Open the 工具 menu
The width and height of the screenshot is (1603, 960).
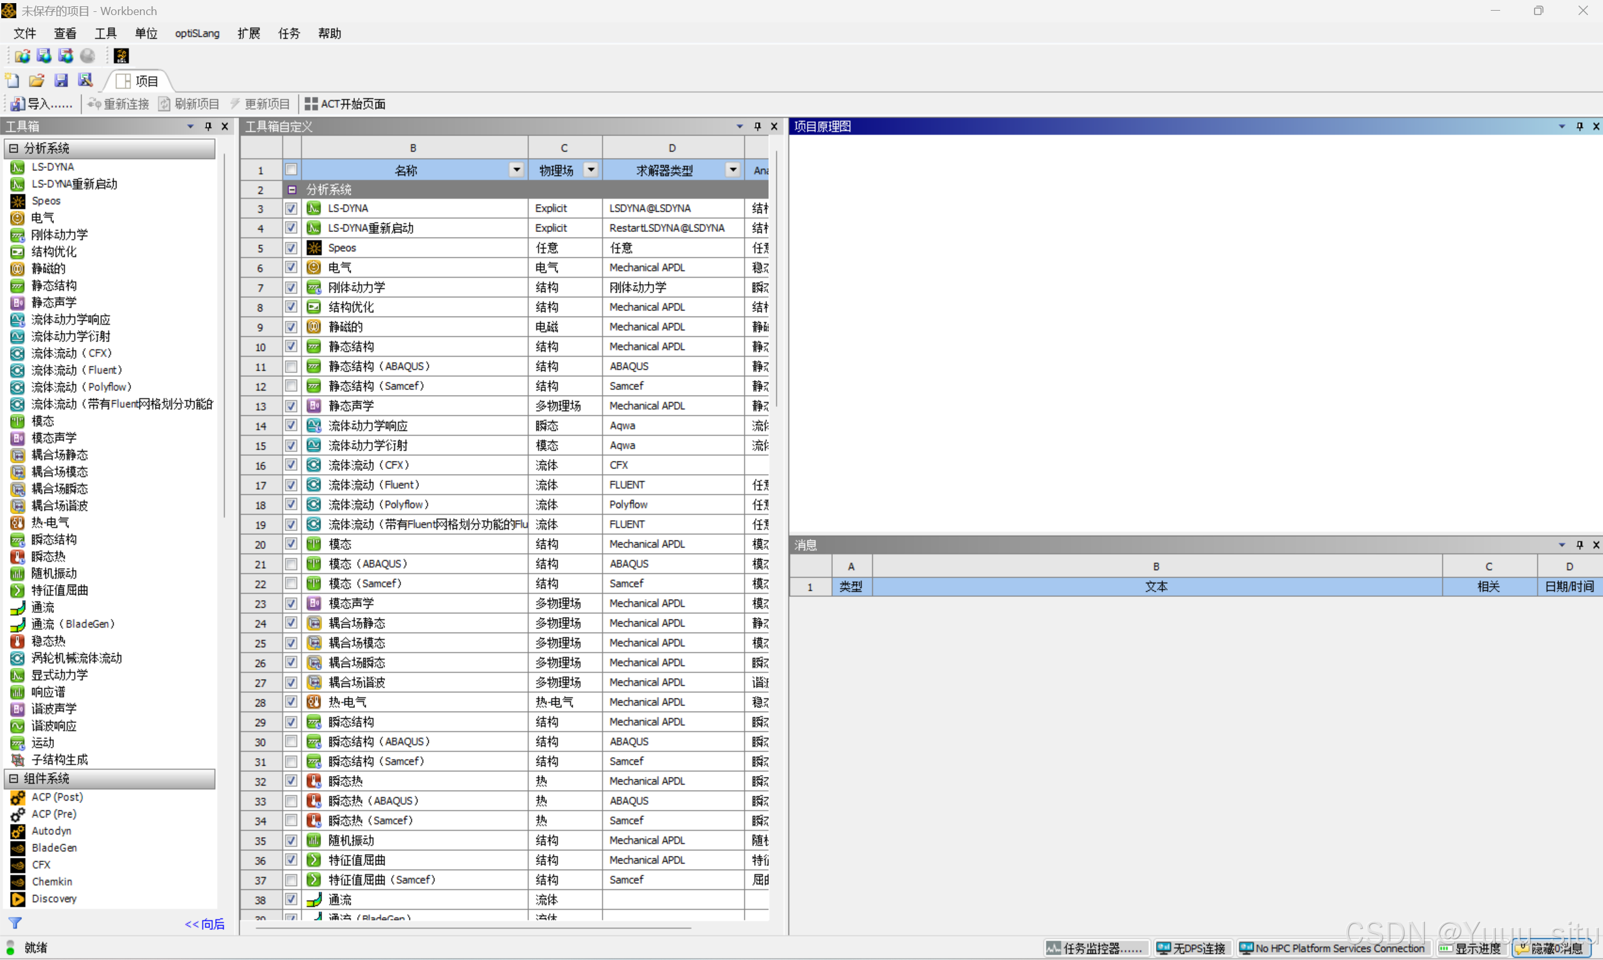(x=105, y=33)
